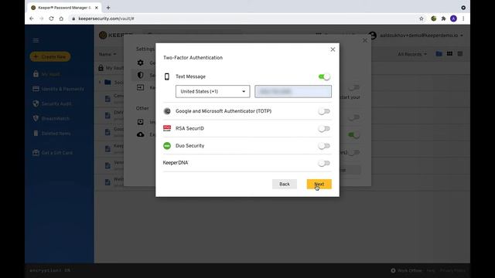Click the Security Audit shield icon

coord(36,103)
